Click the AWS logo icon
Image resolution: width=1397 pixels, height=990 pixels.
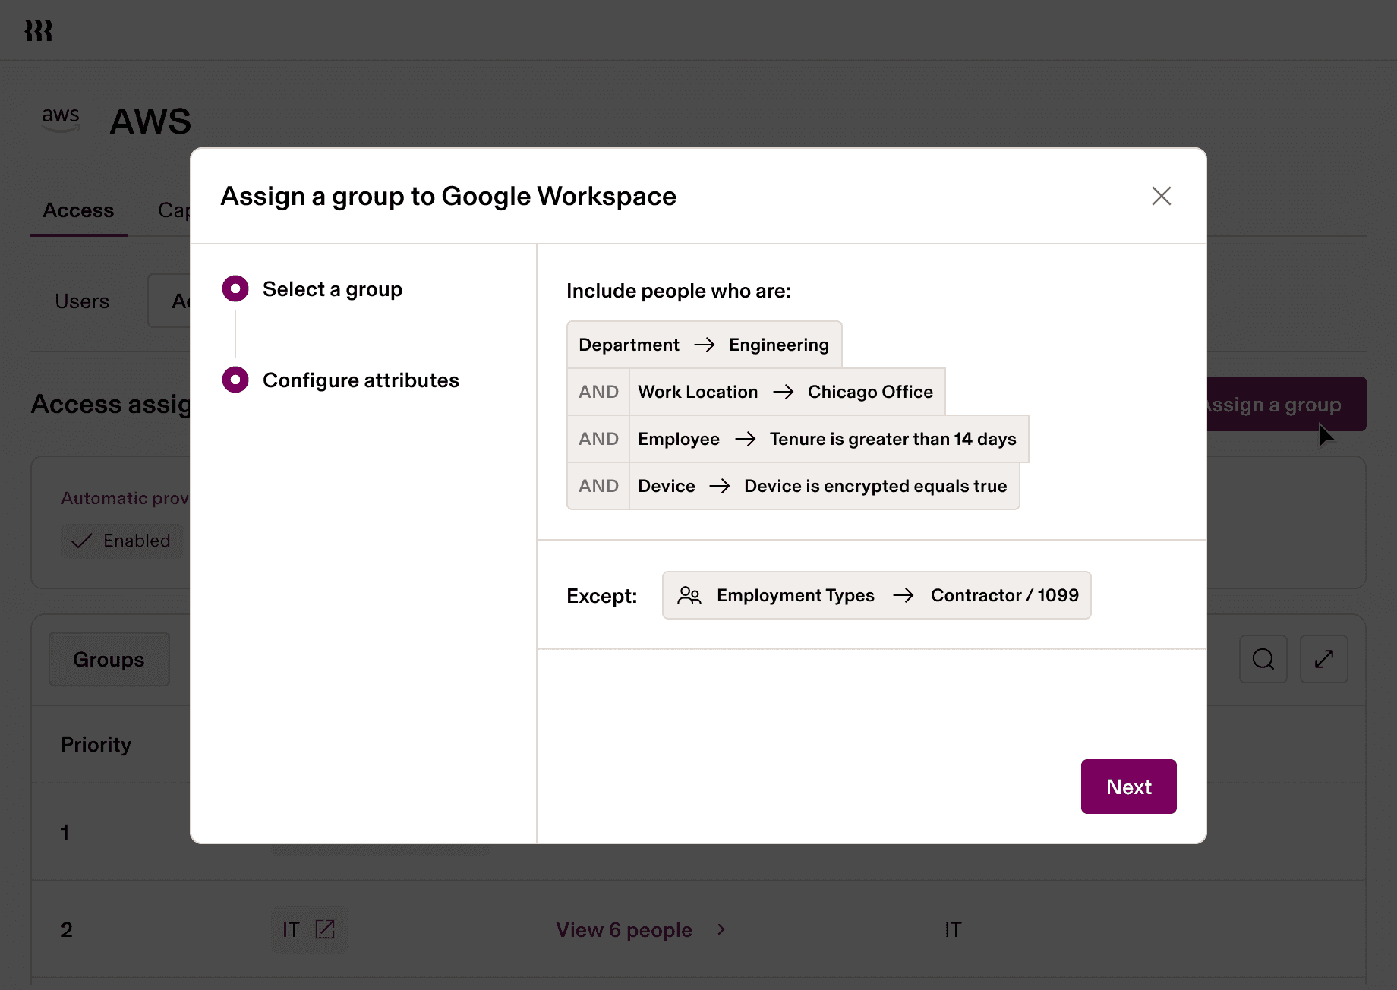(61, 119)
